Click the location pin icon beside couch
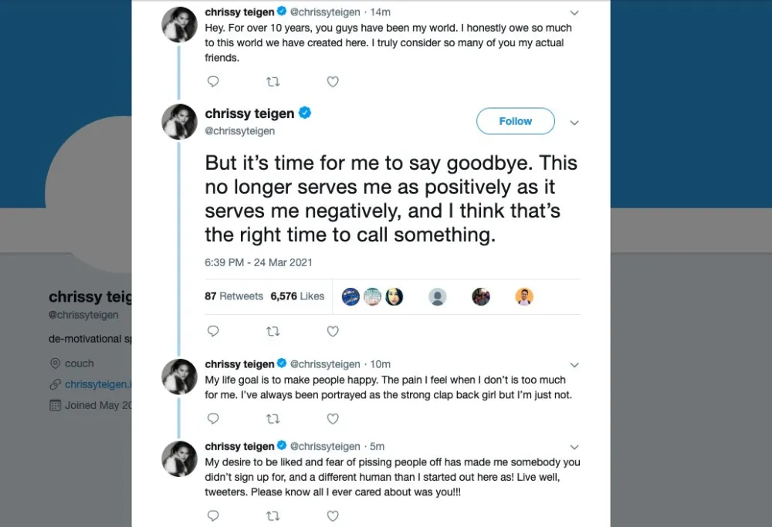The image size is (772, 527). pos(55,363)
